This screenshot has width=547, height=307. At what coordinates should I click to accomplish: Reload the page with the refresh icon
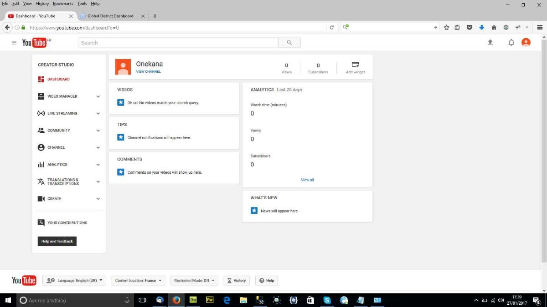click(x=332, y=27)
